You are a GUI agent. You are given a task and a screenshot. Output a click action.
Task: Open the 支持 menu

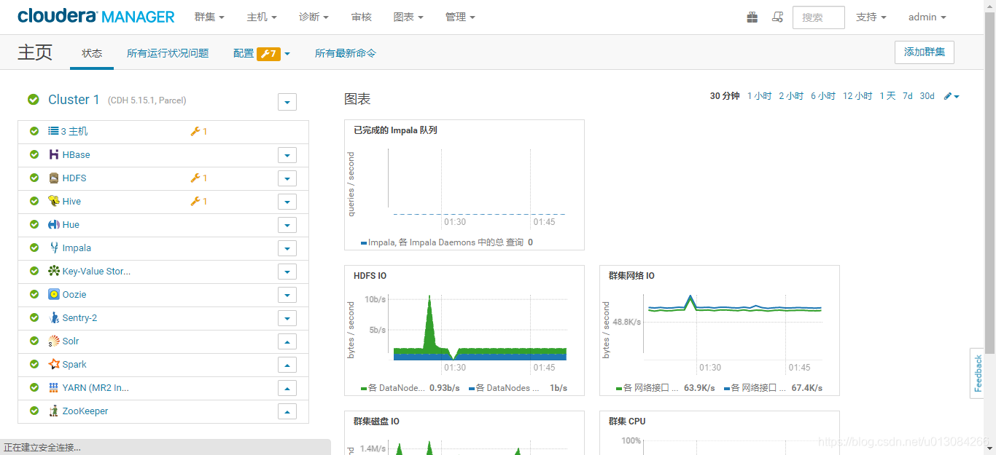click(x=871, y=17)
